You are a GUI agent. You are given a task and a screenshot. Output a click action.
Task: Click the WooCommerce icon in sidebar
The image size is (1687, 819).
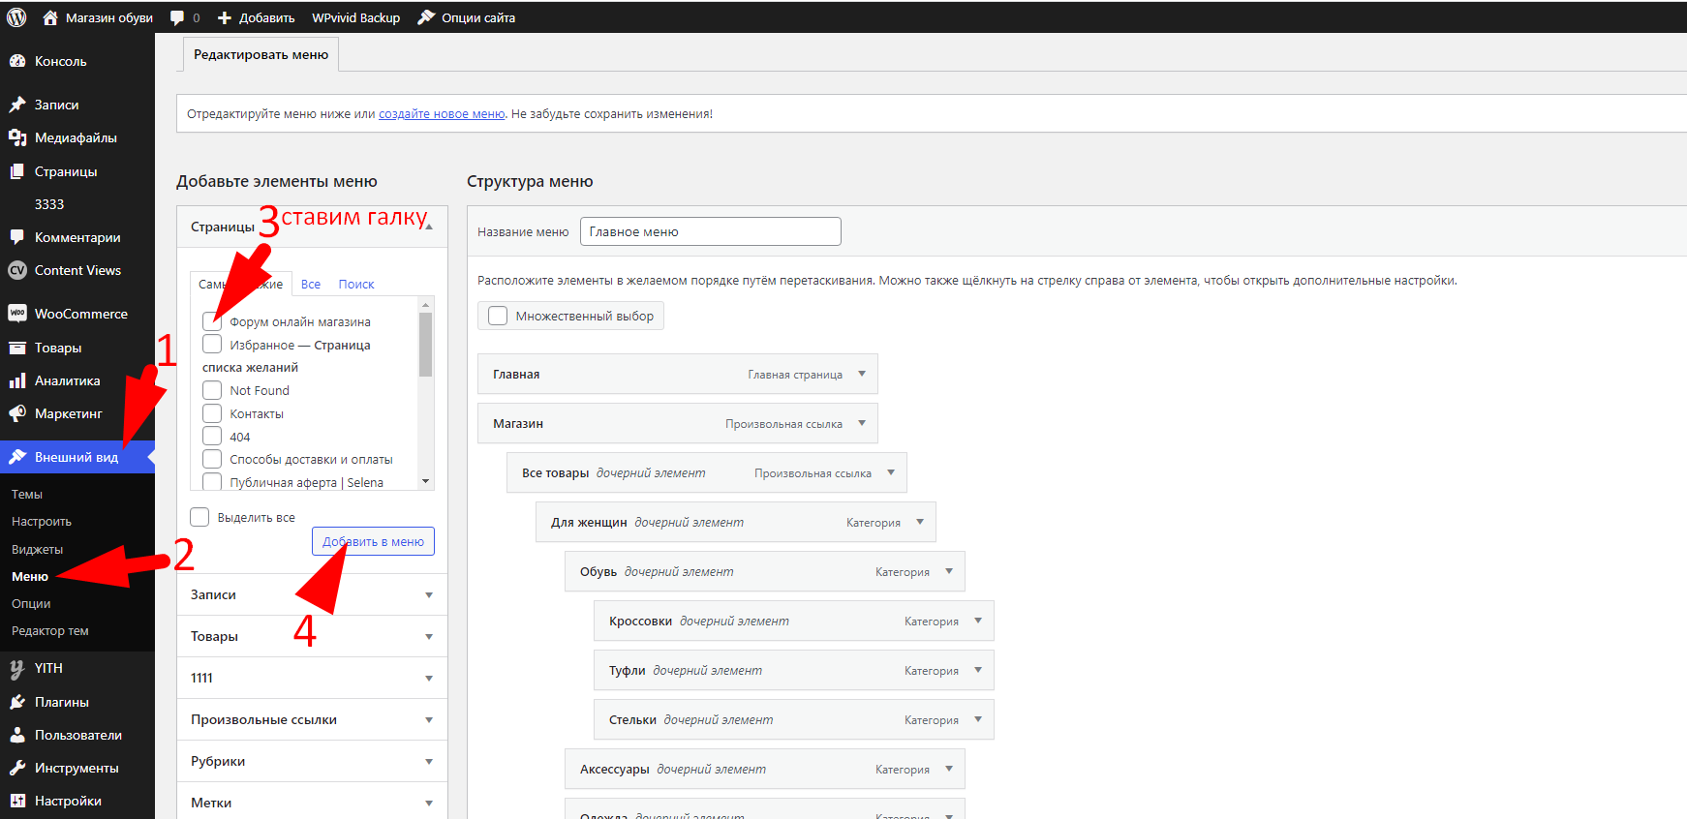(x=17, y=314)
